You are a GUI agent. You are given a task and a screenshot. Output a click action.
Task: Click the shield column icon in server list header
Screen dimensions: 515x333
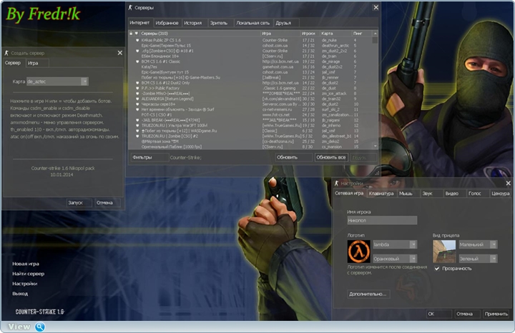click(137, 33)
